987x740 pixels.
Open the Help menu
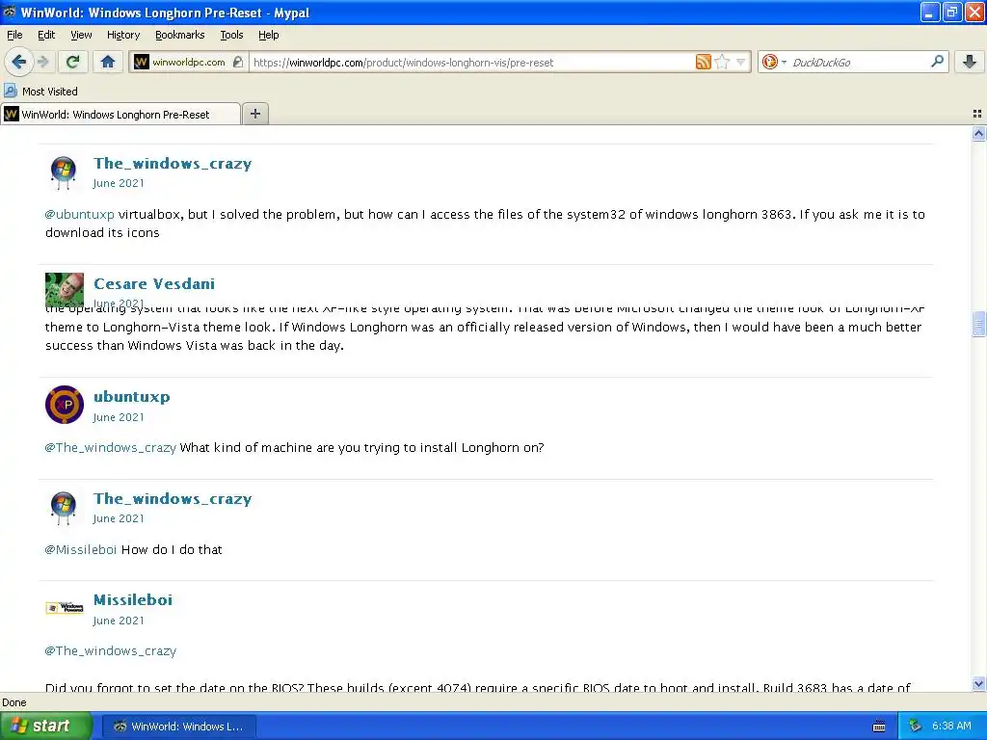tap(268, 35)
